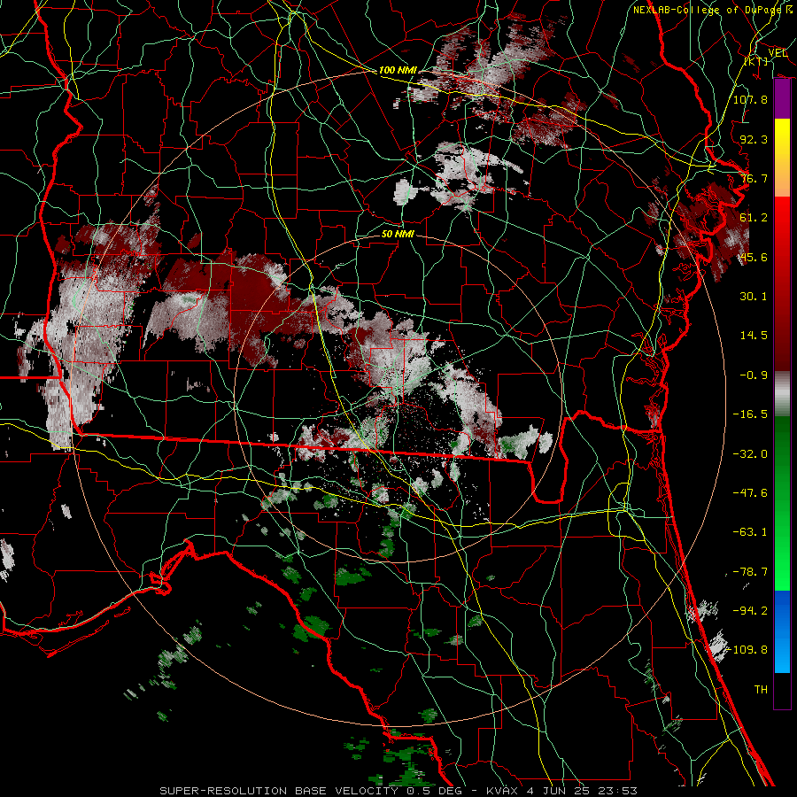Click the [KT] units label
Viewport: 797px width, 797px height.
pos(756,61)
